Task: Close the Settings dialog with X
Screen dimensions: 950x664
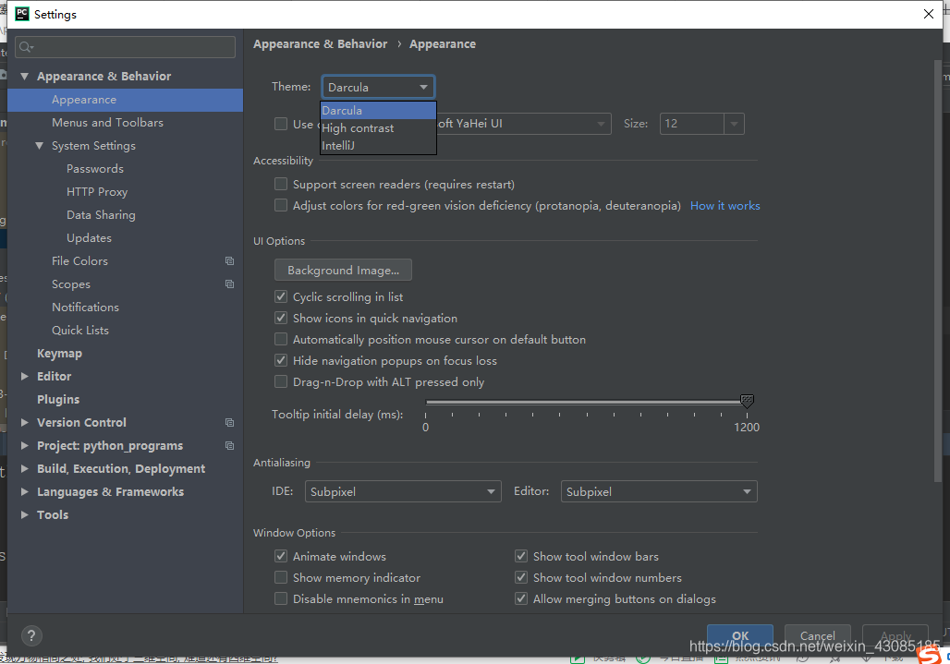Action: [929, 14]
